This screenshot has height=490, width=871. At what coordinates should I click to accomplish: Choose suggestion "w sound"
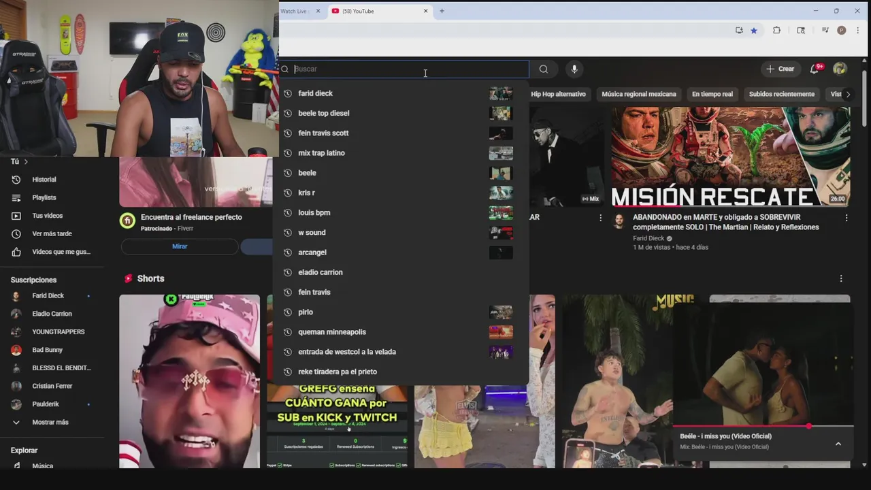coord(401,233)
